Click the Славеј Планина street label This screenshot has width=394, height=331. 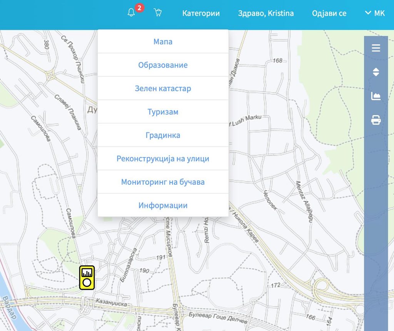click(x=68, y=112)
